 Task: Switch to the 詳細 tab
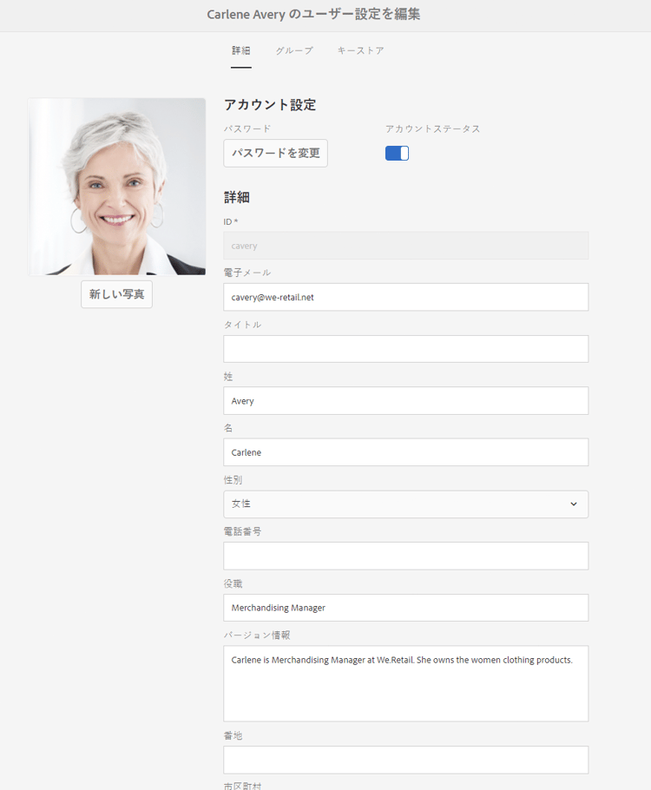click(x=240, y=50)
